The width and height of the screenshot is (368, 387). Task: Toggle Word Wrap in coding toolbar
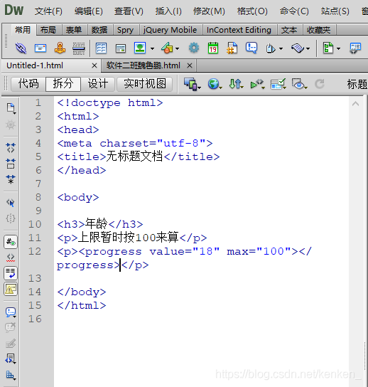(11, 273)
